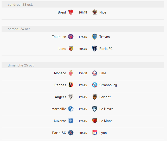
Task: Open the Le Havre team link
Action: click(106, 109)
